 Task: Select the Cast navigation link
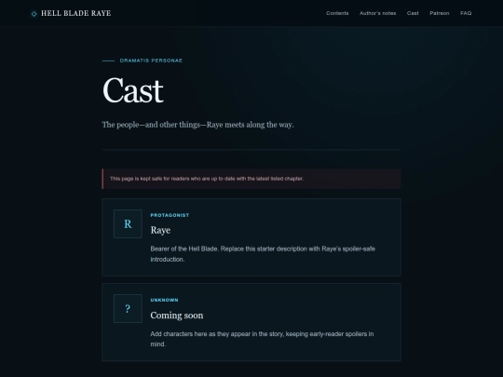[413, 13]
